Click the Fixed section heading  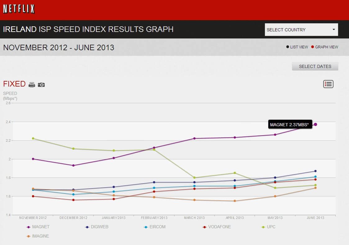(14, 84)
